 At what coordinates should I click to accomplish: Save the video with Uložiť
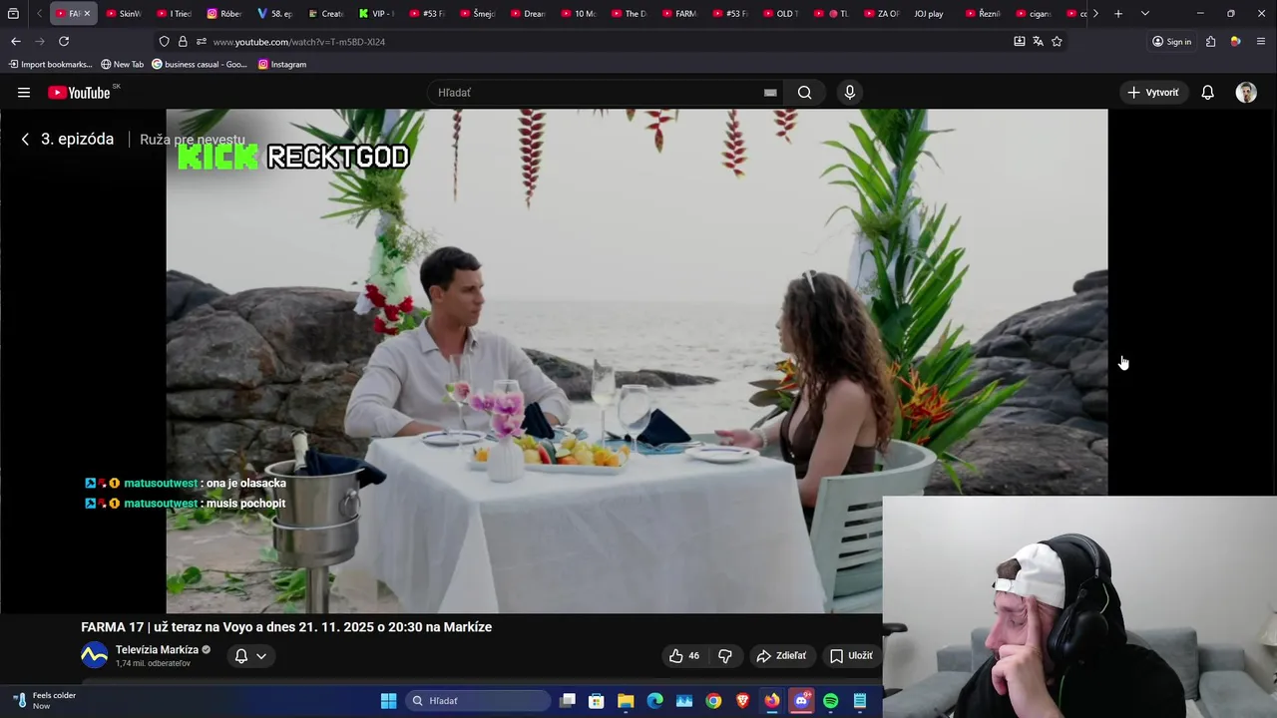tap(851, 655)
